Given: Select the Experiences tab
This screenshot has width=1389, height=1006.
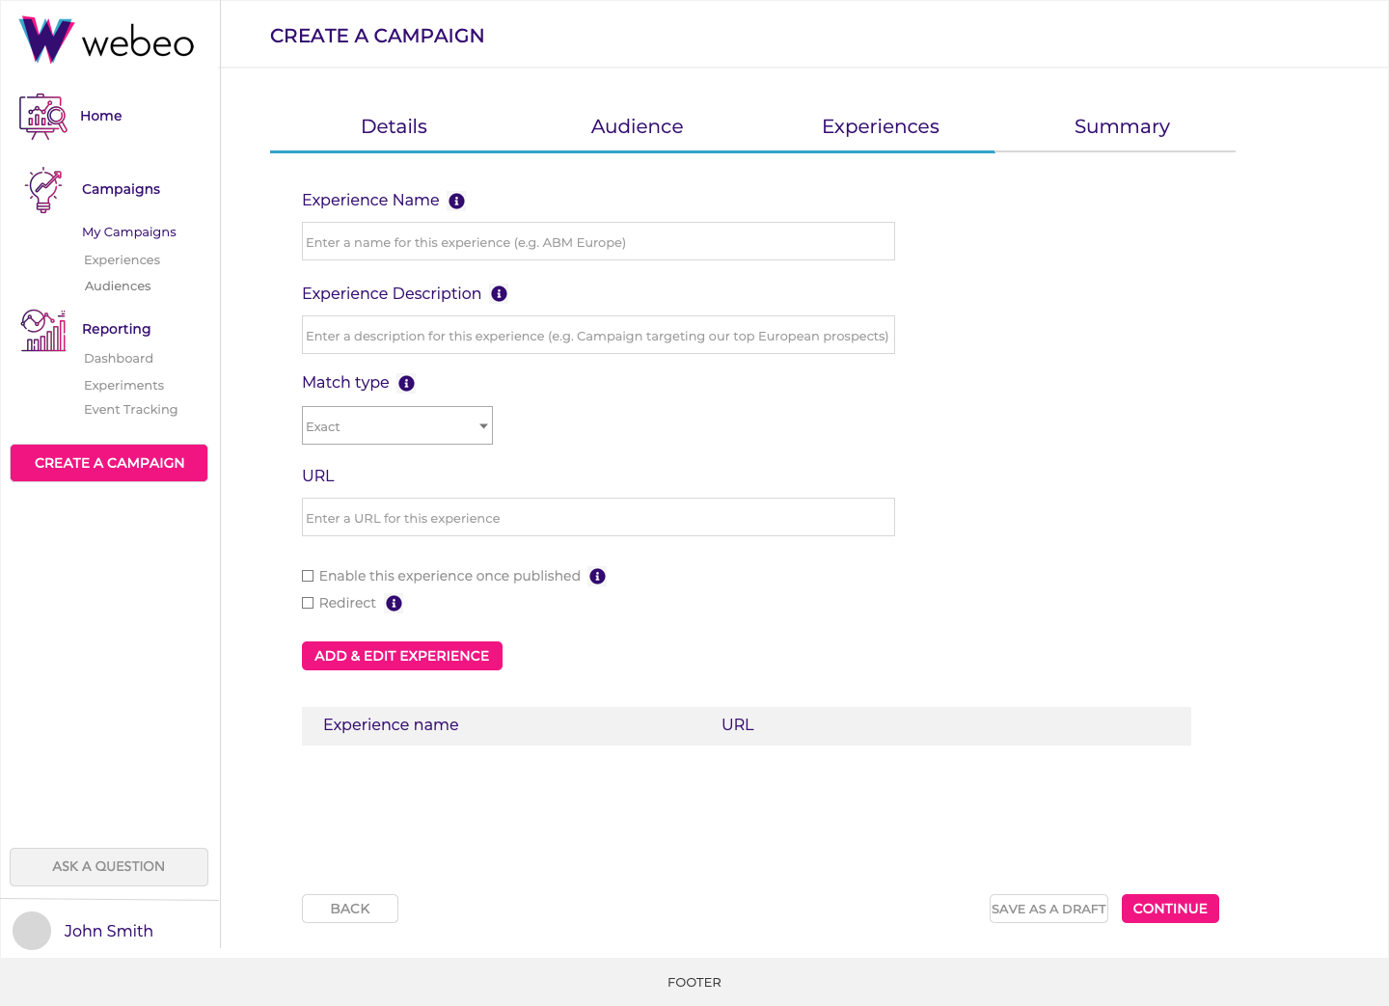Looking at the screenshot, I should click(880, 126).
